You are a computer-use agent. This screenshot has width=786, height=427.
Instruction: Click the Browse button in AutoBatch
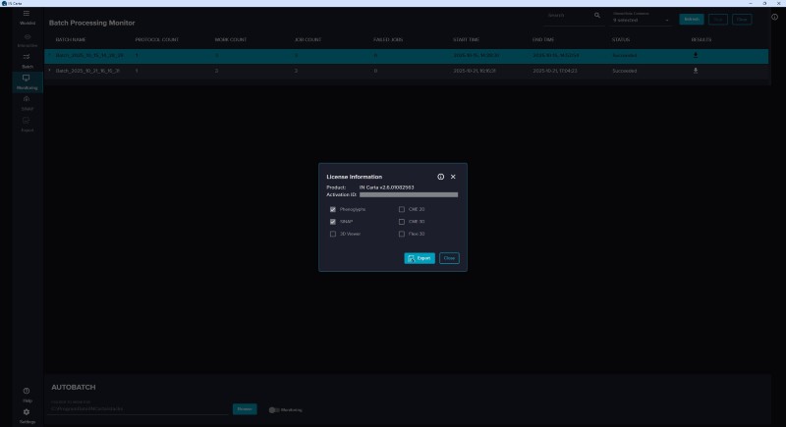(245, 409)
